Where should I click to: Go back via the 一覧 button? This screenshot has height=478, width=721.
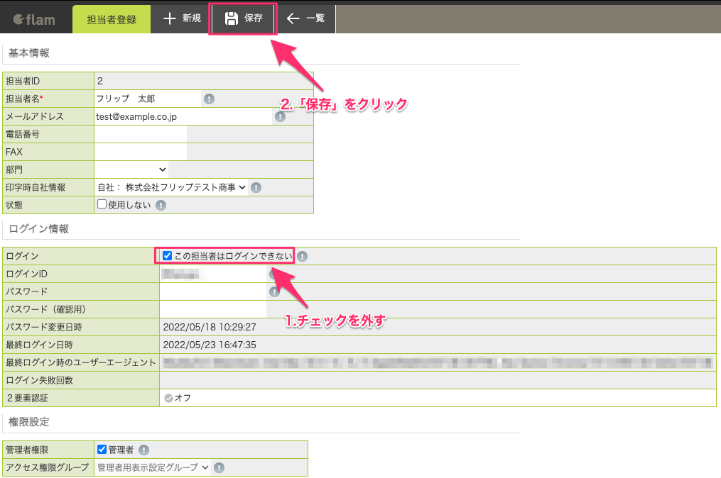(305, 18)
